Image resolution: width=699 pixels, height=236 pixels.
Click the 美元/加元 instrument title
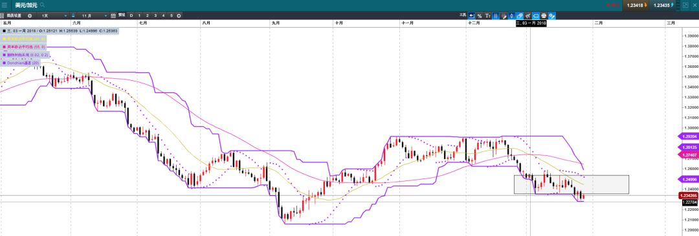click(27, 5)
